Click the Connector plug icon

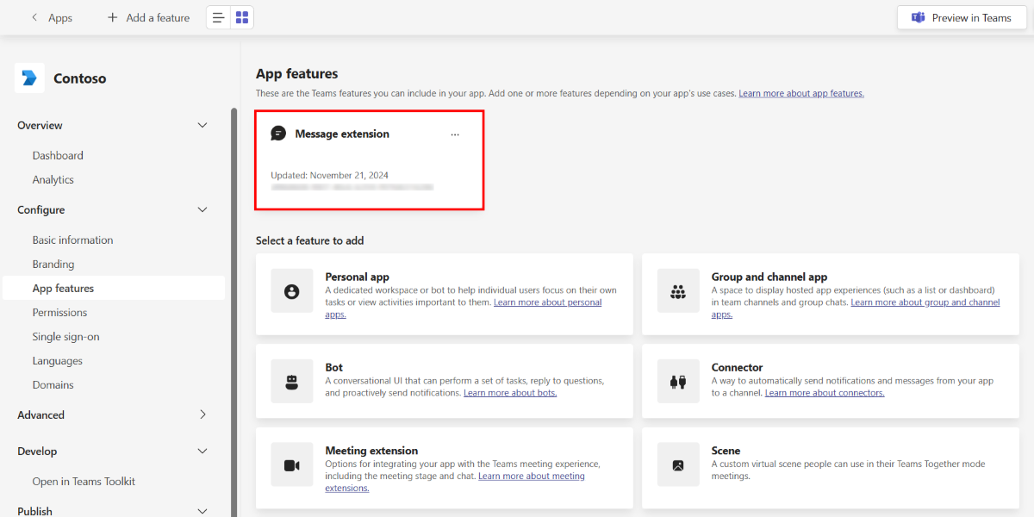point(677,382)
